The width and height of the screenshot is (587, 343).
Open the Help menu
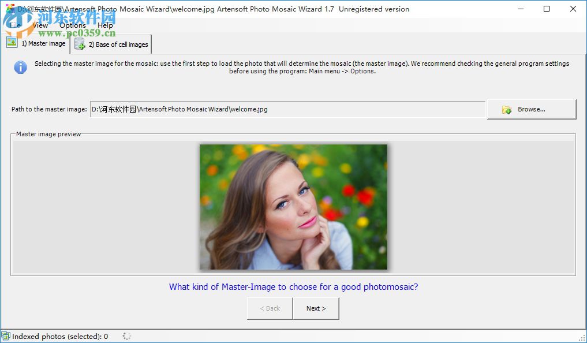coord(105,25)
